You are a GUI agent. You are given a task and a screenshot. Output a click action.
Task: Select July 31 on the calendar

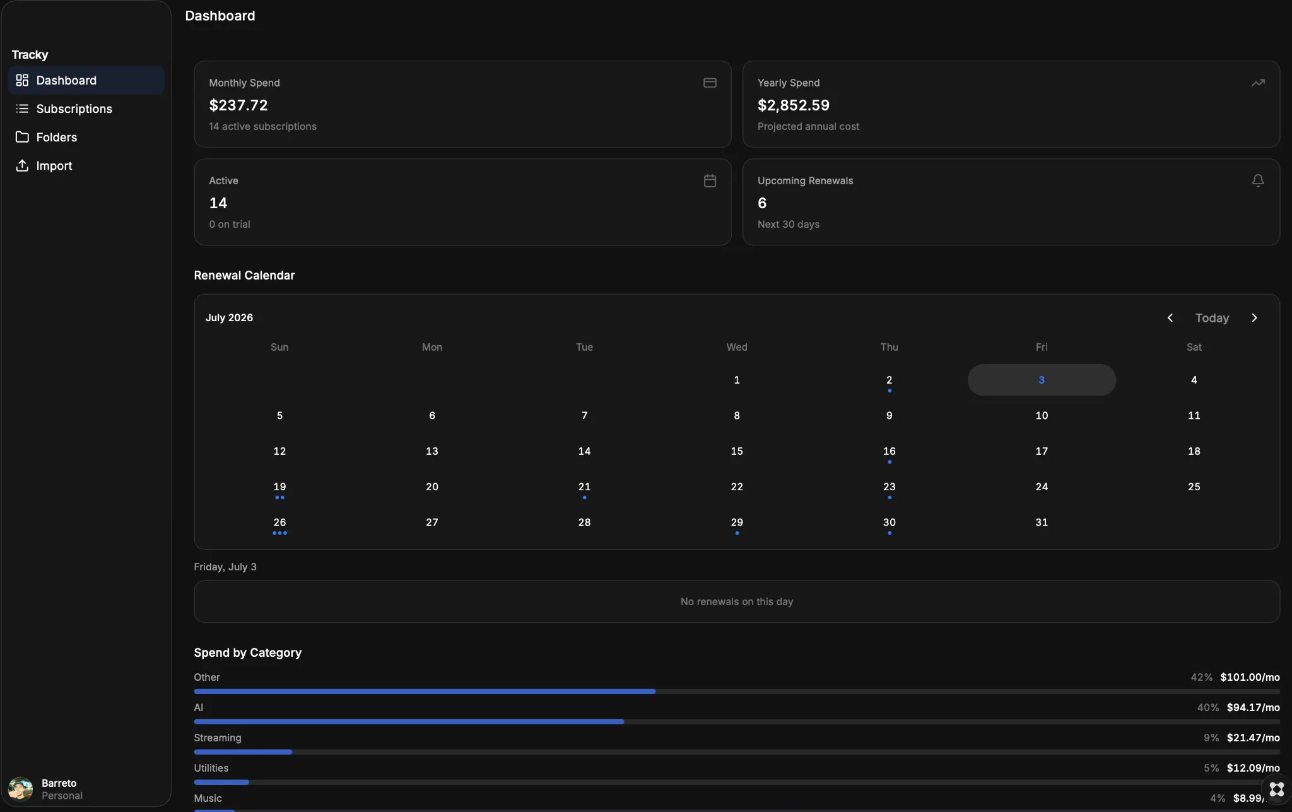pos(1042,522)
